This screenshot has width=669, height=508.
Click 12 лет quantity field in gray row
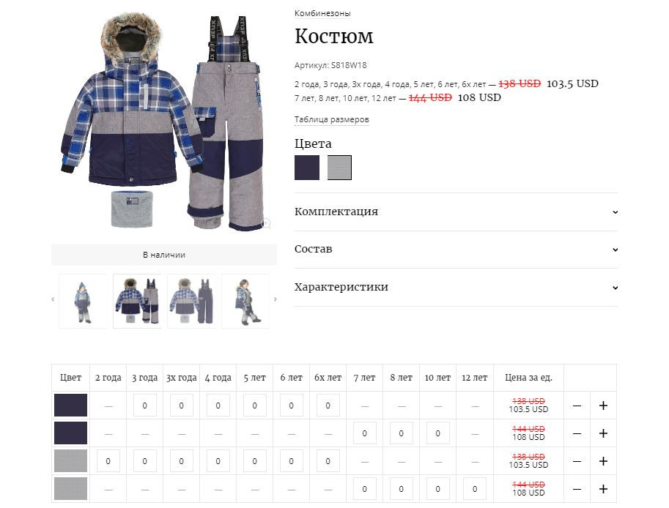474,489
